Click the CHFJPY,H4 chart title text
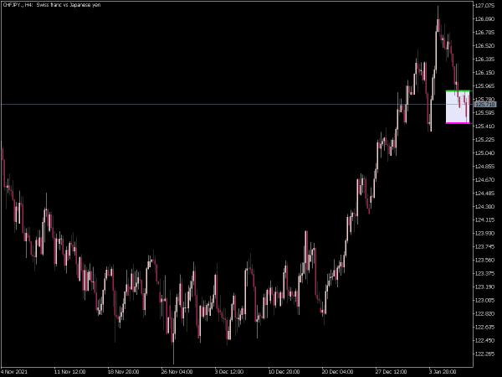 click(42, 5)
